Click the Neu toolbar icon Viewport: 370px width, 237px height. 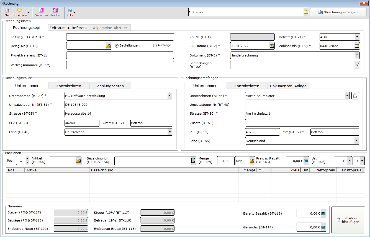click(x=7, y=12)
